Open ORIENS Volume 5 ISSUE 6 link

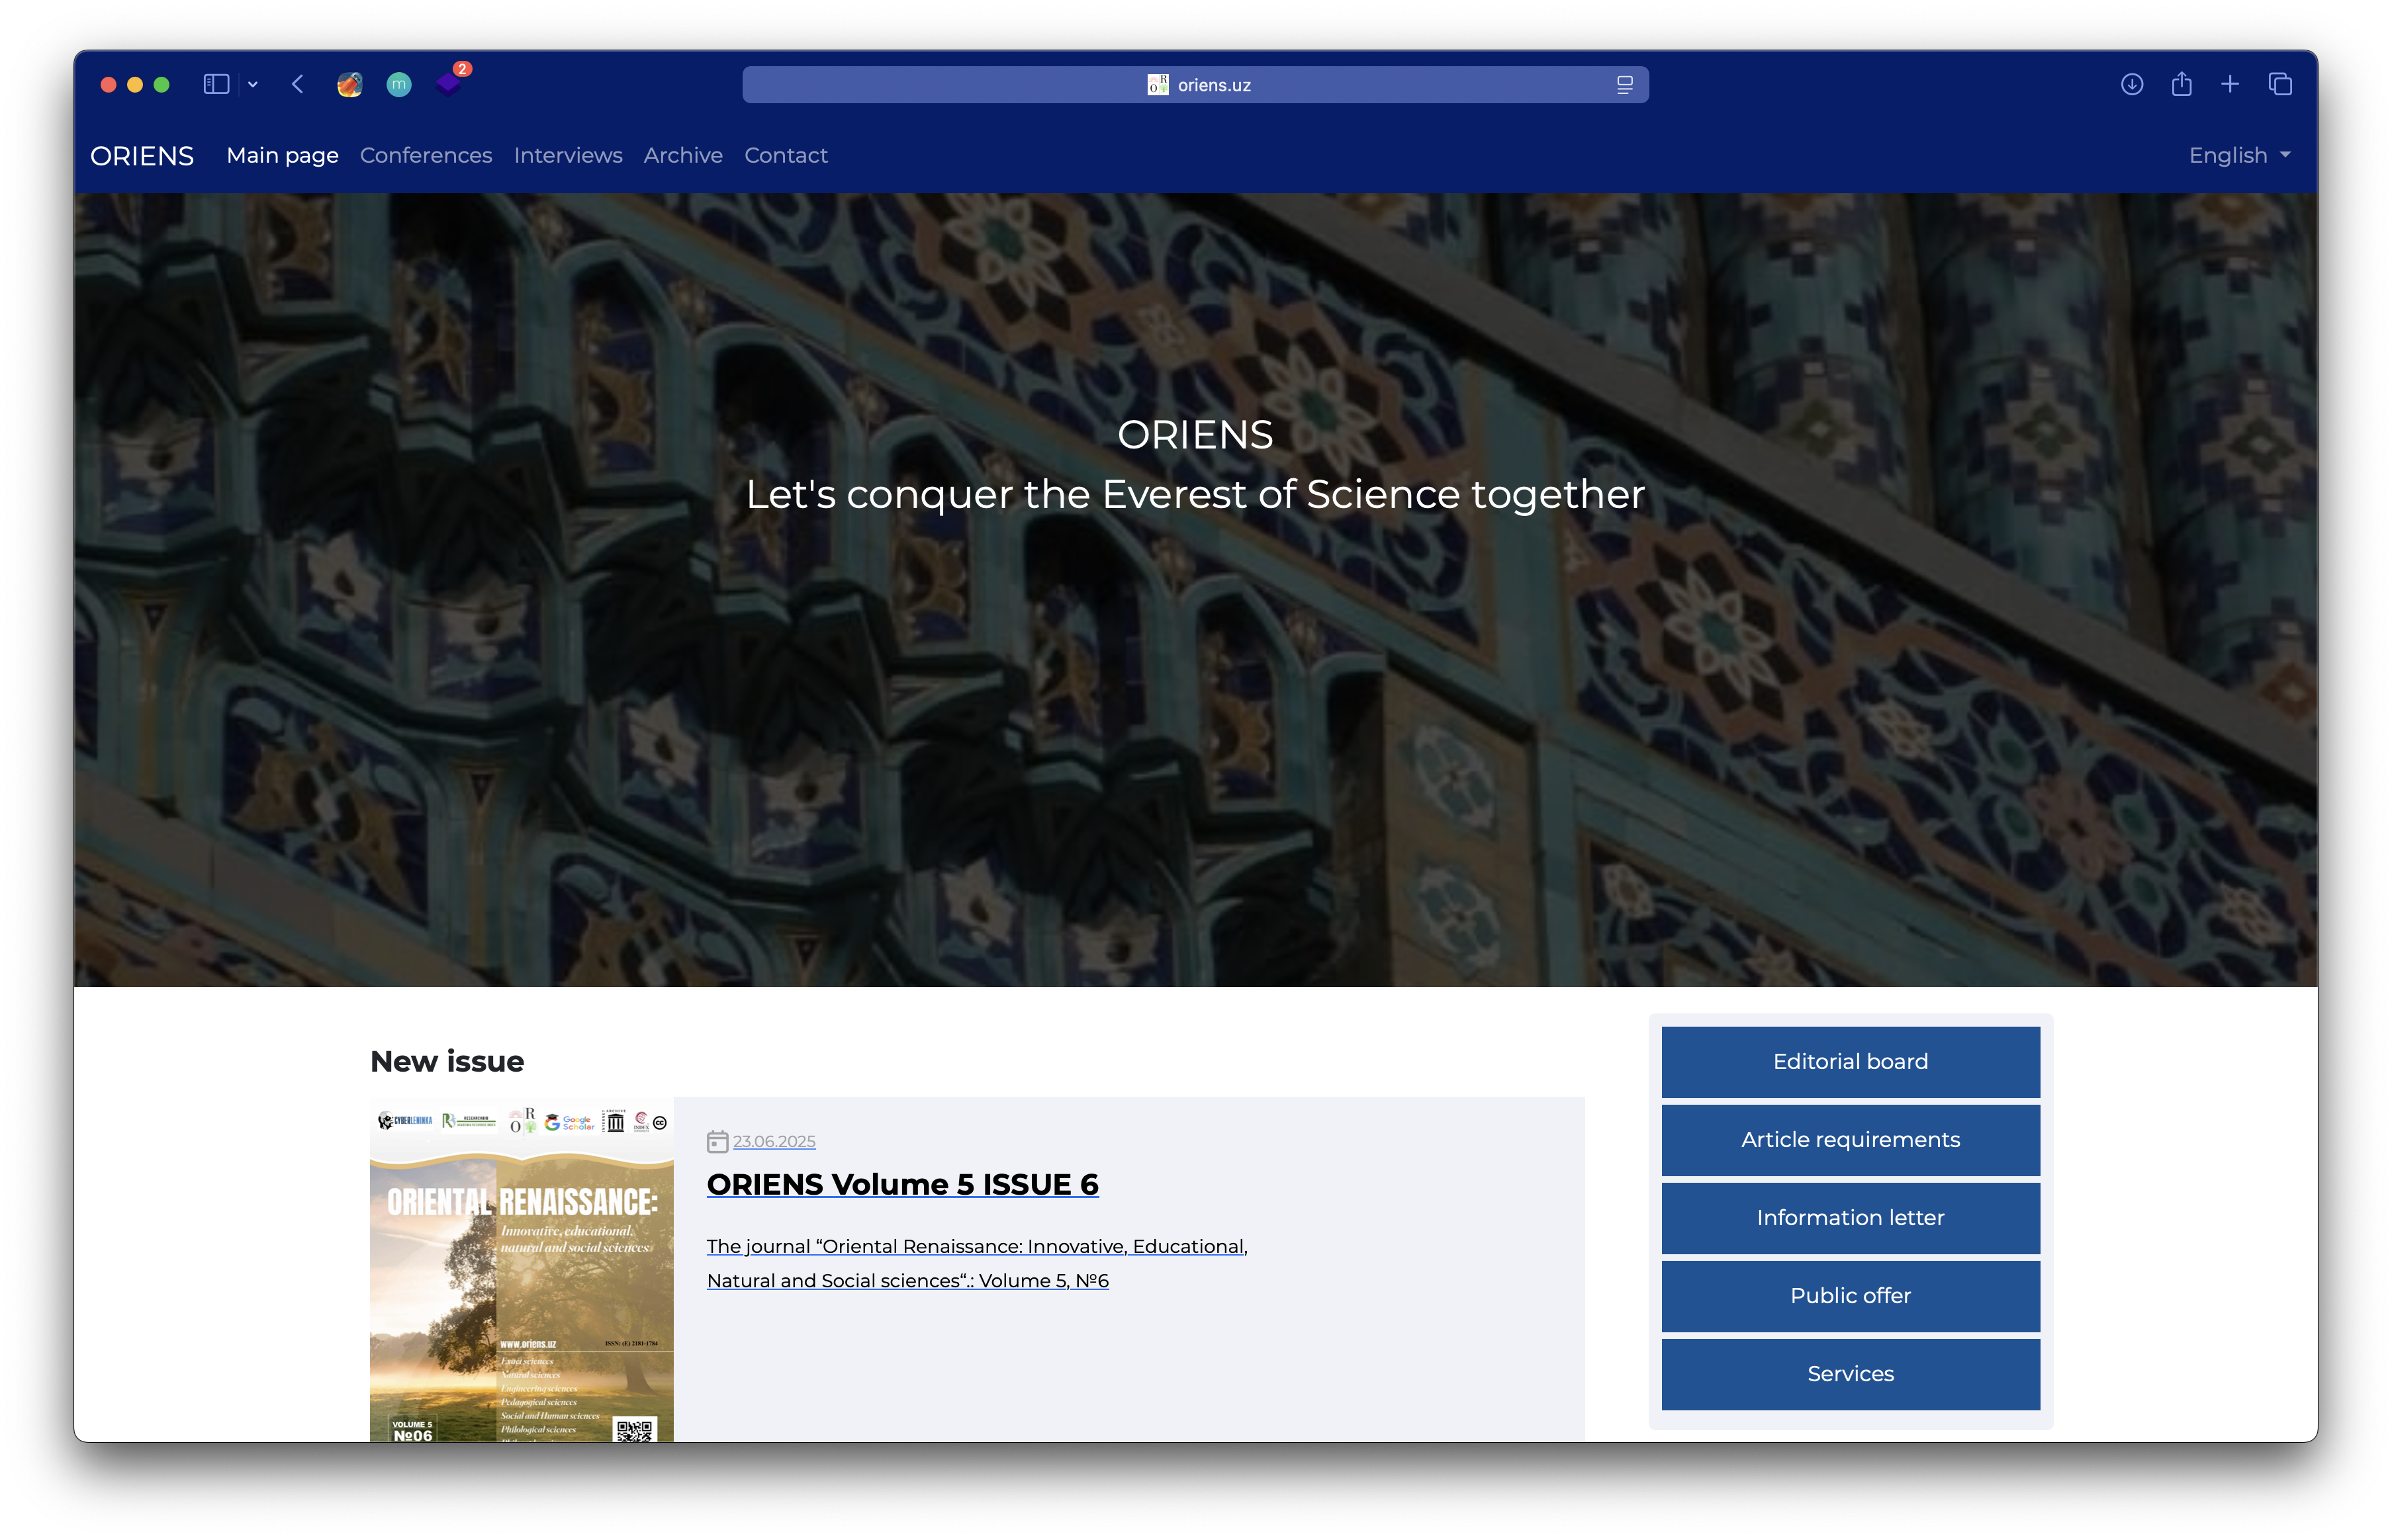(901, 1184)
